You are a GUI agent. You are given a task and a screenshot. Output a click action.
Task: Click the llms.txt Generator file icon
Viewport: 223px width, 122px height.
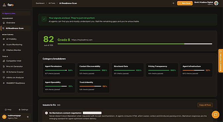(x=4, y=67)
